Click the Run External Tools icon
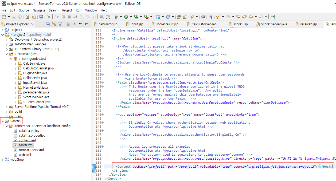336x181 pixels. [146, 17]
